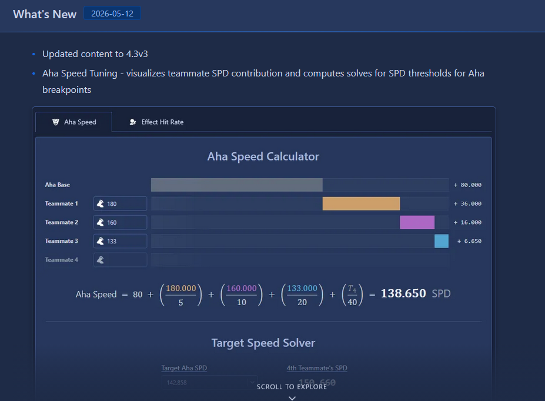Screen dimensions: 545x401
Task: Click the speed icon in Teammate 3 field
Action: 100,241
